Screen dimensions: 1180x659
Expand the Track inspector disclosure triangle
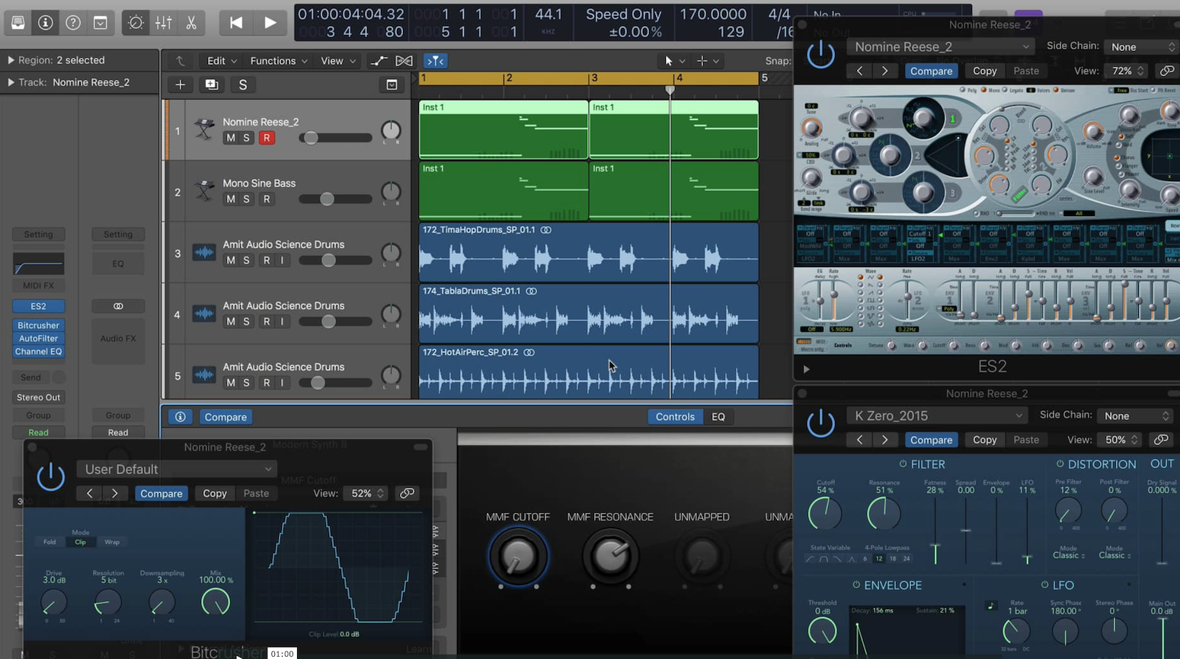tap(11, 82)
